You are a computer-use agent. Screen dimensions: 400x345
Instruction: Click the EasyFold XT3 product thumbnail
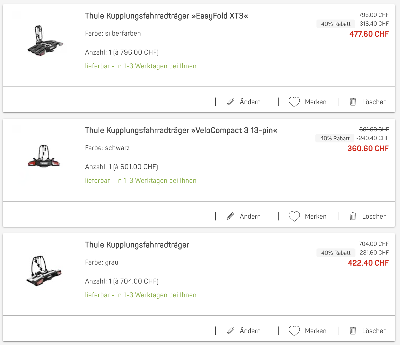[45, 41]
